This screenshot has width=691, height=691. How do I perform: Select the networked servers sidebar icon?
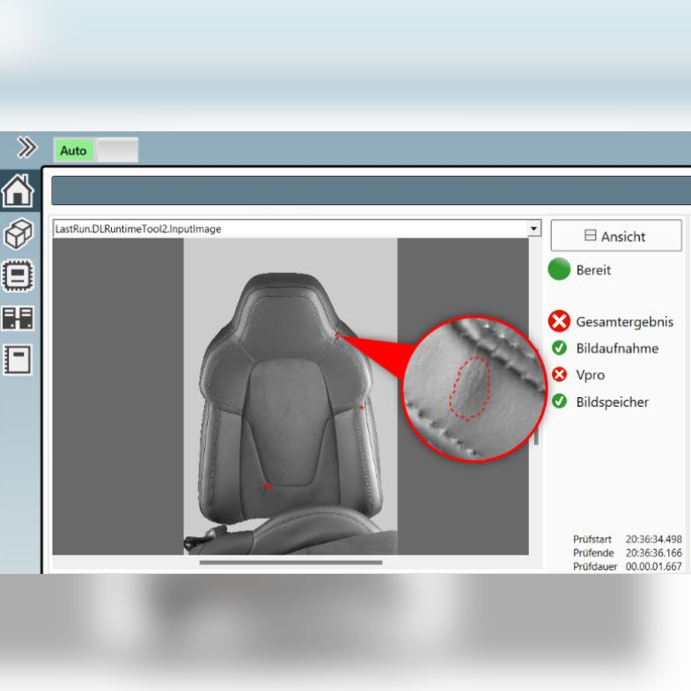pyautogui.click(x=18, y=318)
